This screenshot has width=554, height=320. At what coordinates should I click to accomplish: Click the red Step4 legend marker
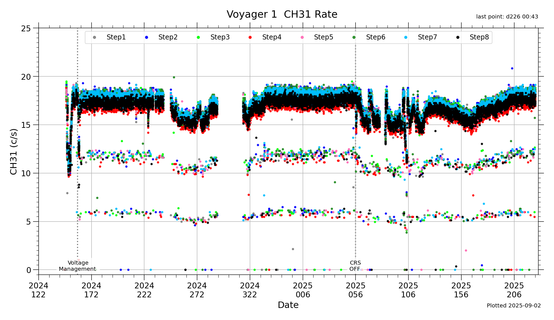pyautogui.click(x=250, y=37)
